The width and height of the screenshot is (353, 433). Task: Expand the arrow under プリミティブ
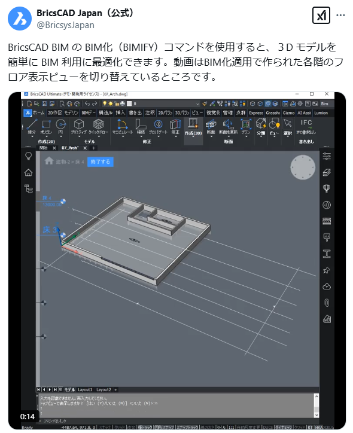(79, 136)
